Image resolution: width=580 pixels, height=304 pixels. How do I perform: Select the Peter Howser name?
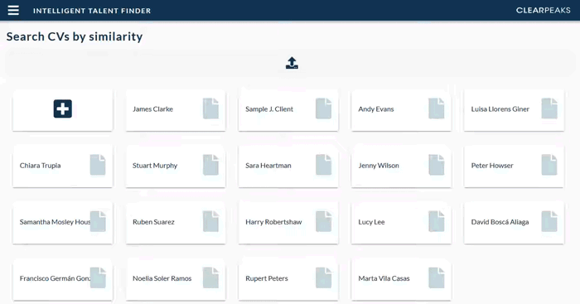[492, 166]
